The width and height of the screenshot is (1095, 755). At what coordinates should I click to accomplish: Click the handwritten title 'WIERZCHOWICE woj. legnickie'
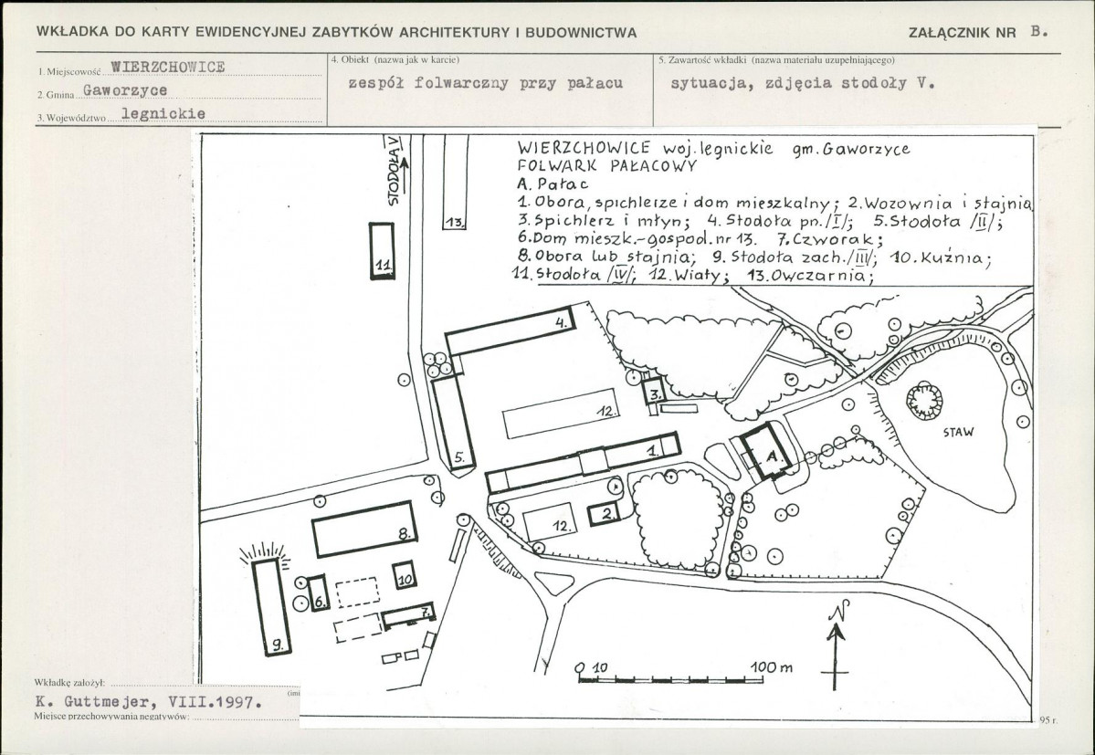[x=646, y=148]
